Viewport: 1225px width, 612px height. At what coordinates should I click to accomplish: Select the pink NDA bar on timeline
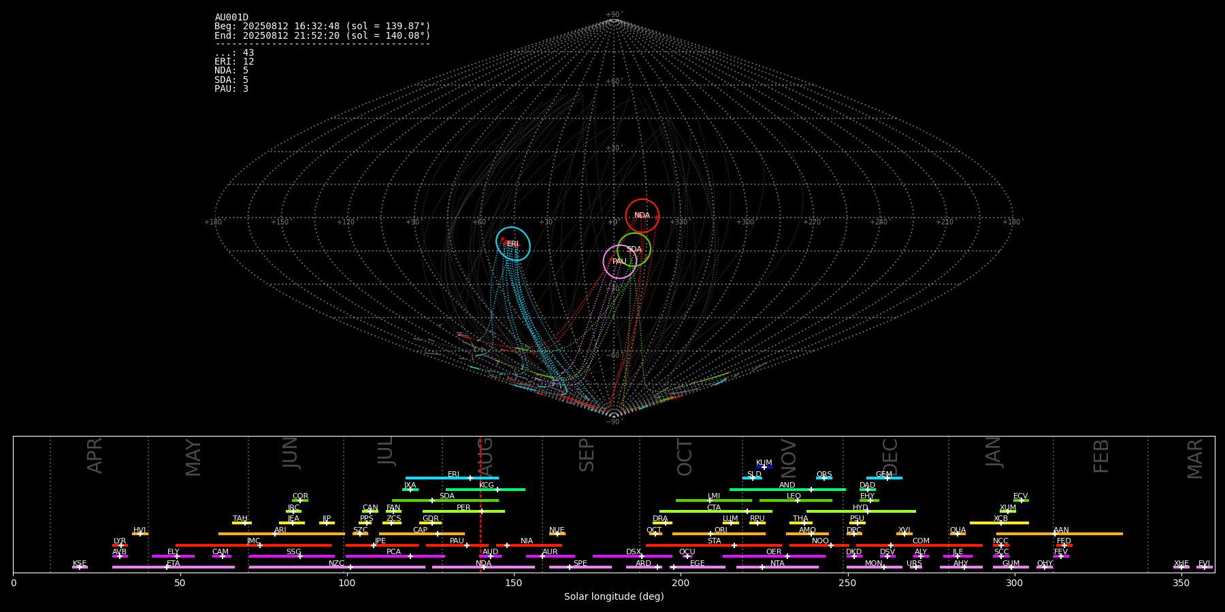click(484, 567)
